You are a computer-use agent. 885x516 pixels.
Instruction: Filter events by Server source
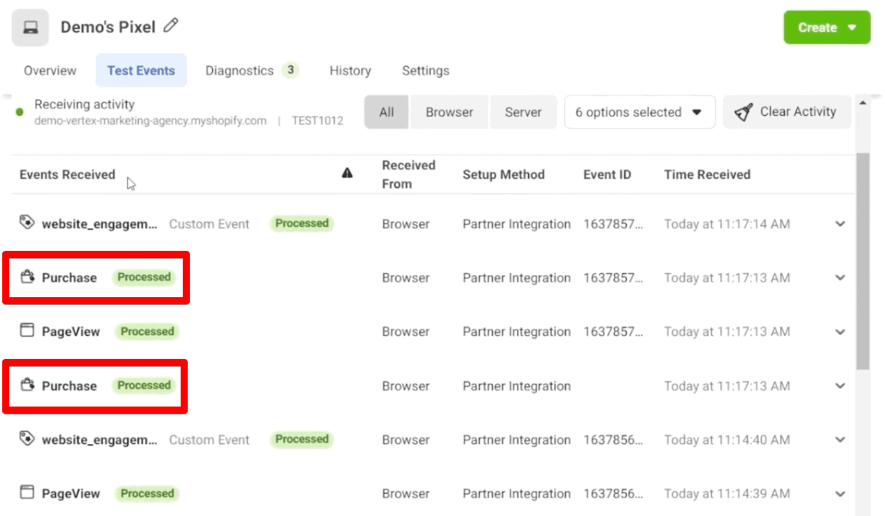pos(523,112)
